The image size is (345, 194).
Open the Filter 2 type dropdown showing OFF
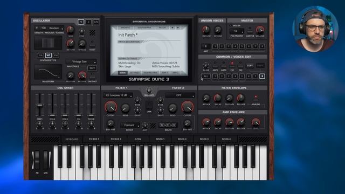tap(180, 95)
